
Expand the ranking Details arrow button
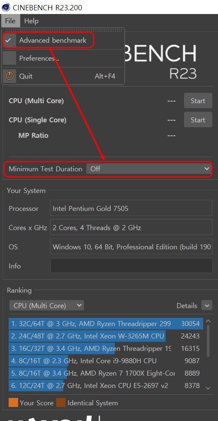click(x=207, y=305)
